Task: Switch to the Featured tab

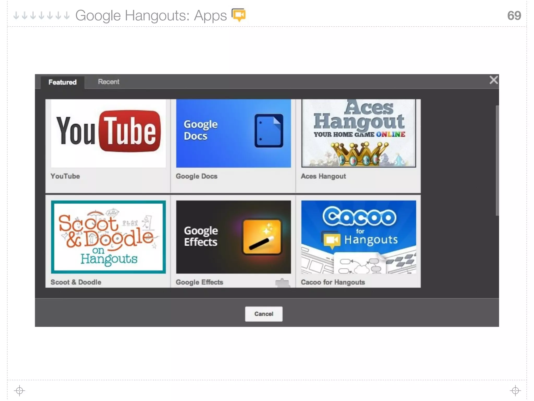Action: (63, 82)
